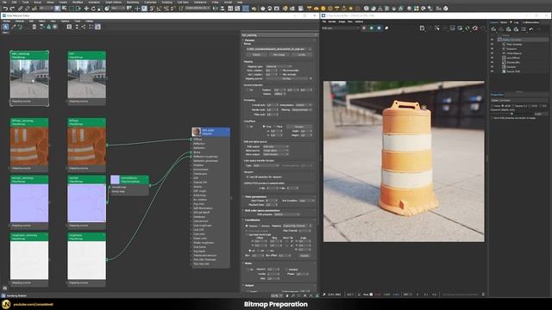This screenshot has height=310, width=552.
Task: Toggle visibility of the Lens Effects layer
Action: coord(492,58)
